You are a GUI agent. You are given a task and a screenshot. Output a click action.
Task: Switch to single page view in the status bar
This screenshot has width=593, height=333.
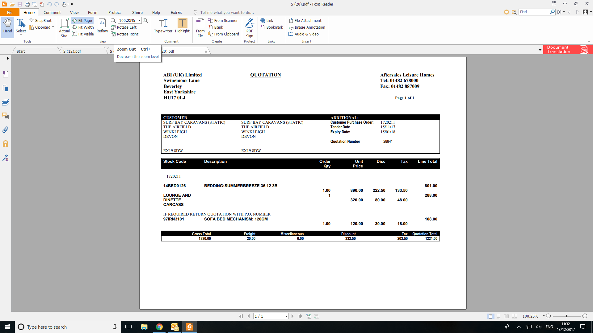pos(490,316)
